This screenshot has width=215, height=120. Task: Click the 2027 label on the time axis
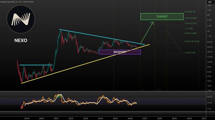pos(145,118)
